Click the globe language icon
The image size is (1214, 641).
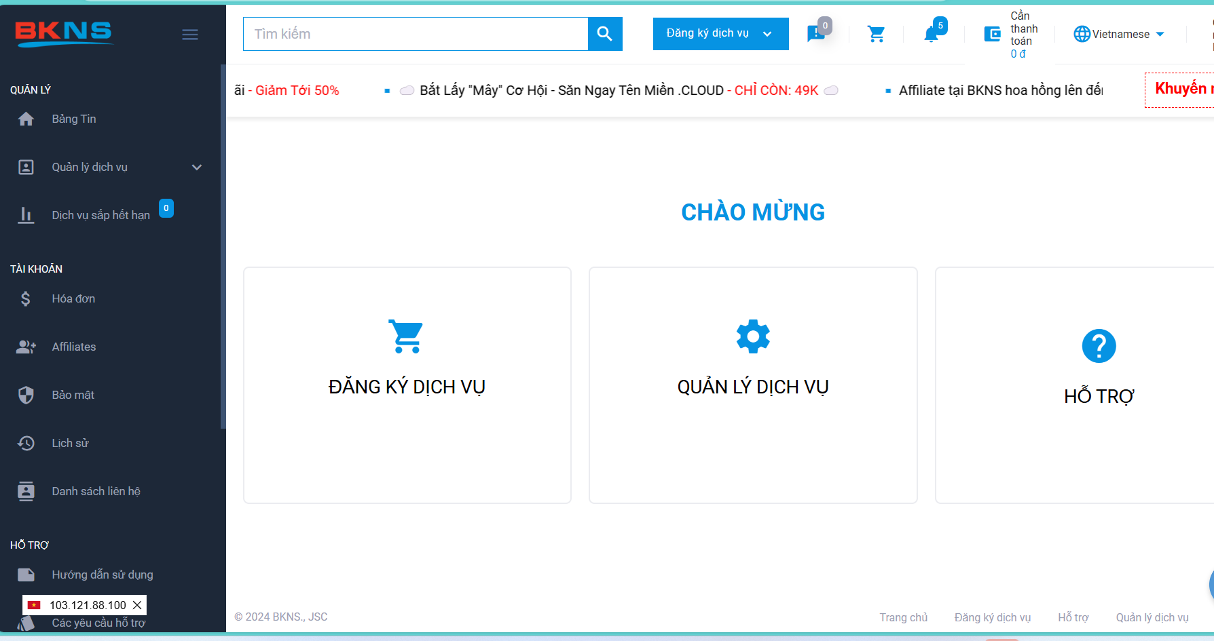(x=1082, y=34)
